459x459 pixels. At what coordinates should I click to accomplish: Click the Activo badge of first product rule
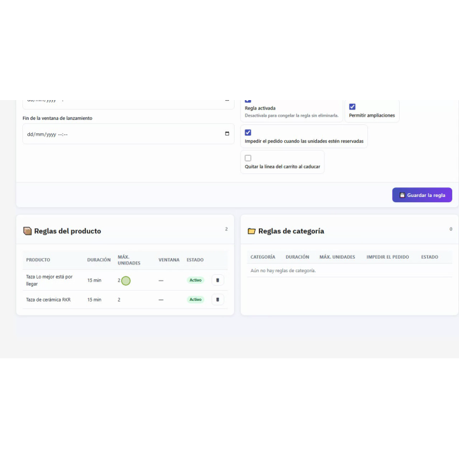(195, 280)
